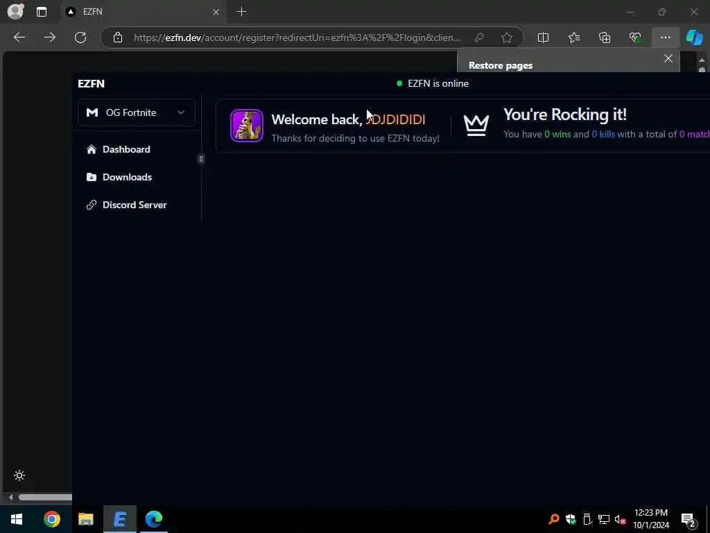Click the user avatar thumbnail
This screenshot has height=533, width=710.
tap(247, 126)
